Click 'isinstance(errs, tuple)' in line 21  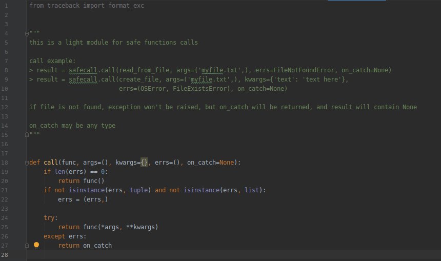coord(110,190)
